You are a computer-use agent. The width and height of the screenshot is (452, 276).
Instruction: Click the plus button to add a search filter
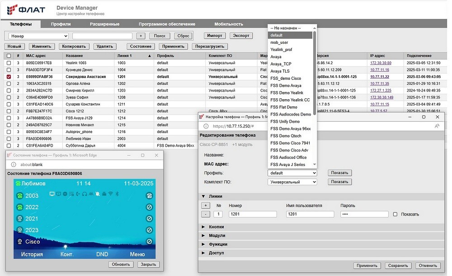141,36
